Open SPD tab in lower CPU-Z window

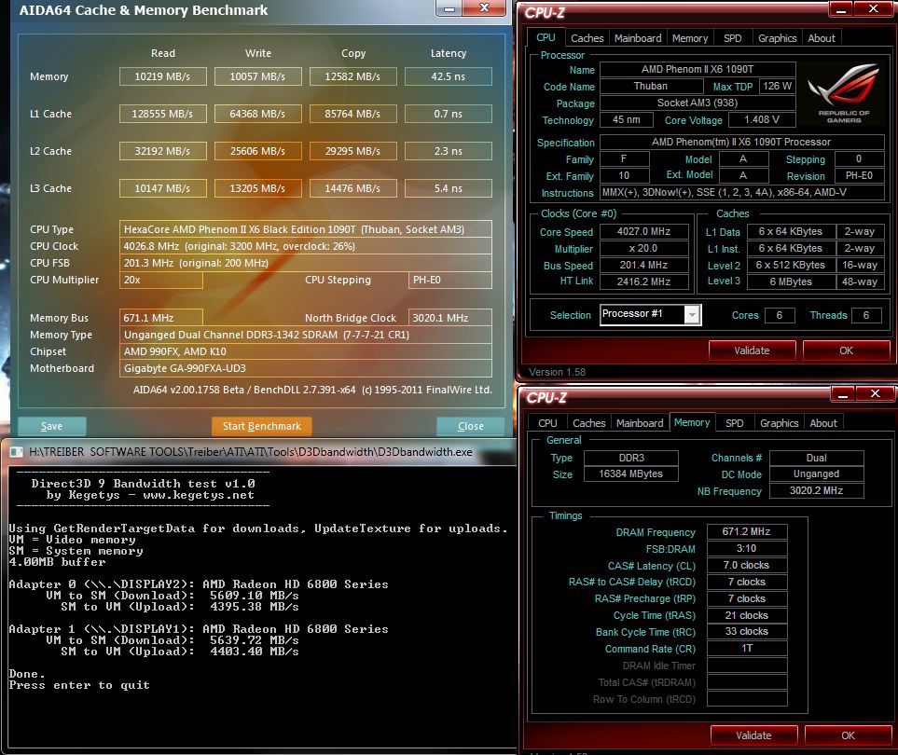[x=734, y=423]
